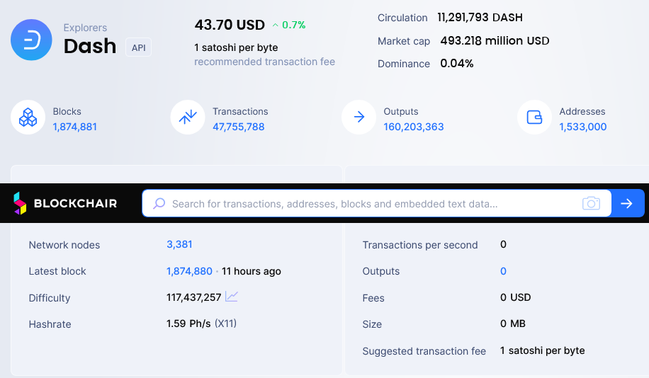Open the Difficulty chart icon

(x=232, y=297)
